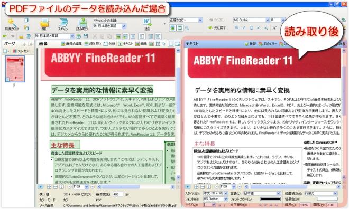The image size is (349, 209).
Task: Send result to Word with 送る icon
Action: pos(147,24)
